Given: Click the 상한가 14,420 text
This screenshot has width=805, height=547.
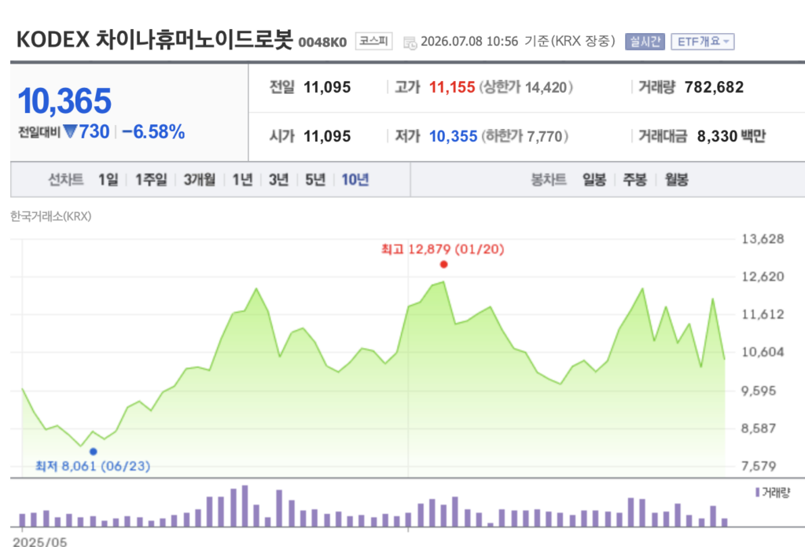Looking at the screenshot, I should (526, 87).
